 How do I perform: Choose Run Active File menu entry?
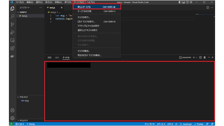[97, 26]
